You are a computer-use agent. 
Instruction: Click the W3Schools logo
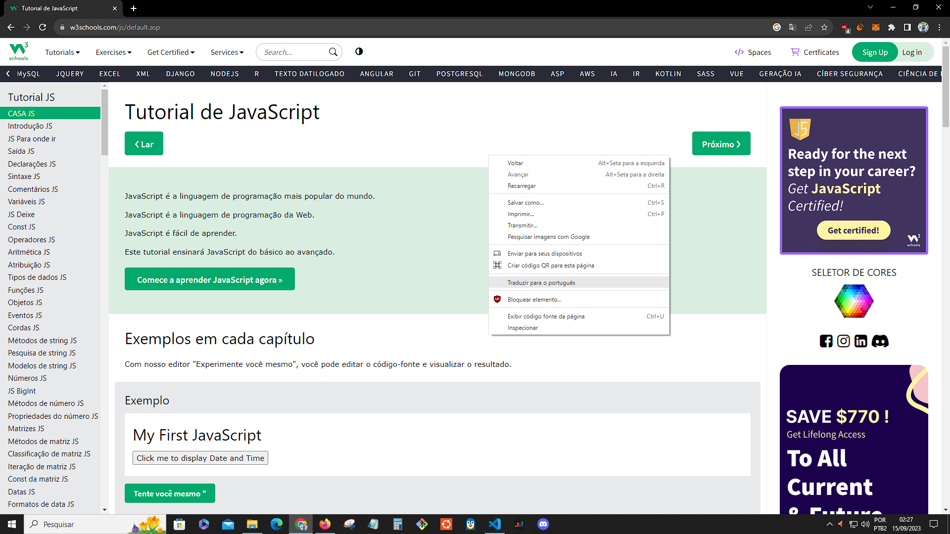(x=19, y=51)
